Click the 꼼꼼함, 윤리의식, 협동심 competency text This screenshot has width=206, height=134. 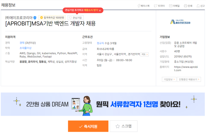pos(33,62)
